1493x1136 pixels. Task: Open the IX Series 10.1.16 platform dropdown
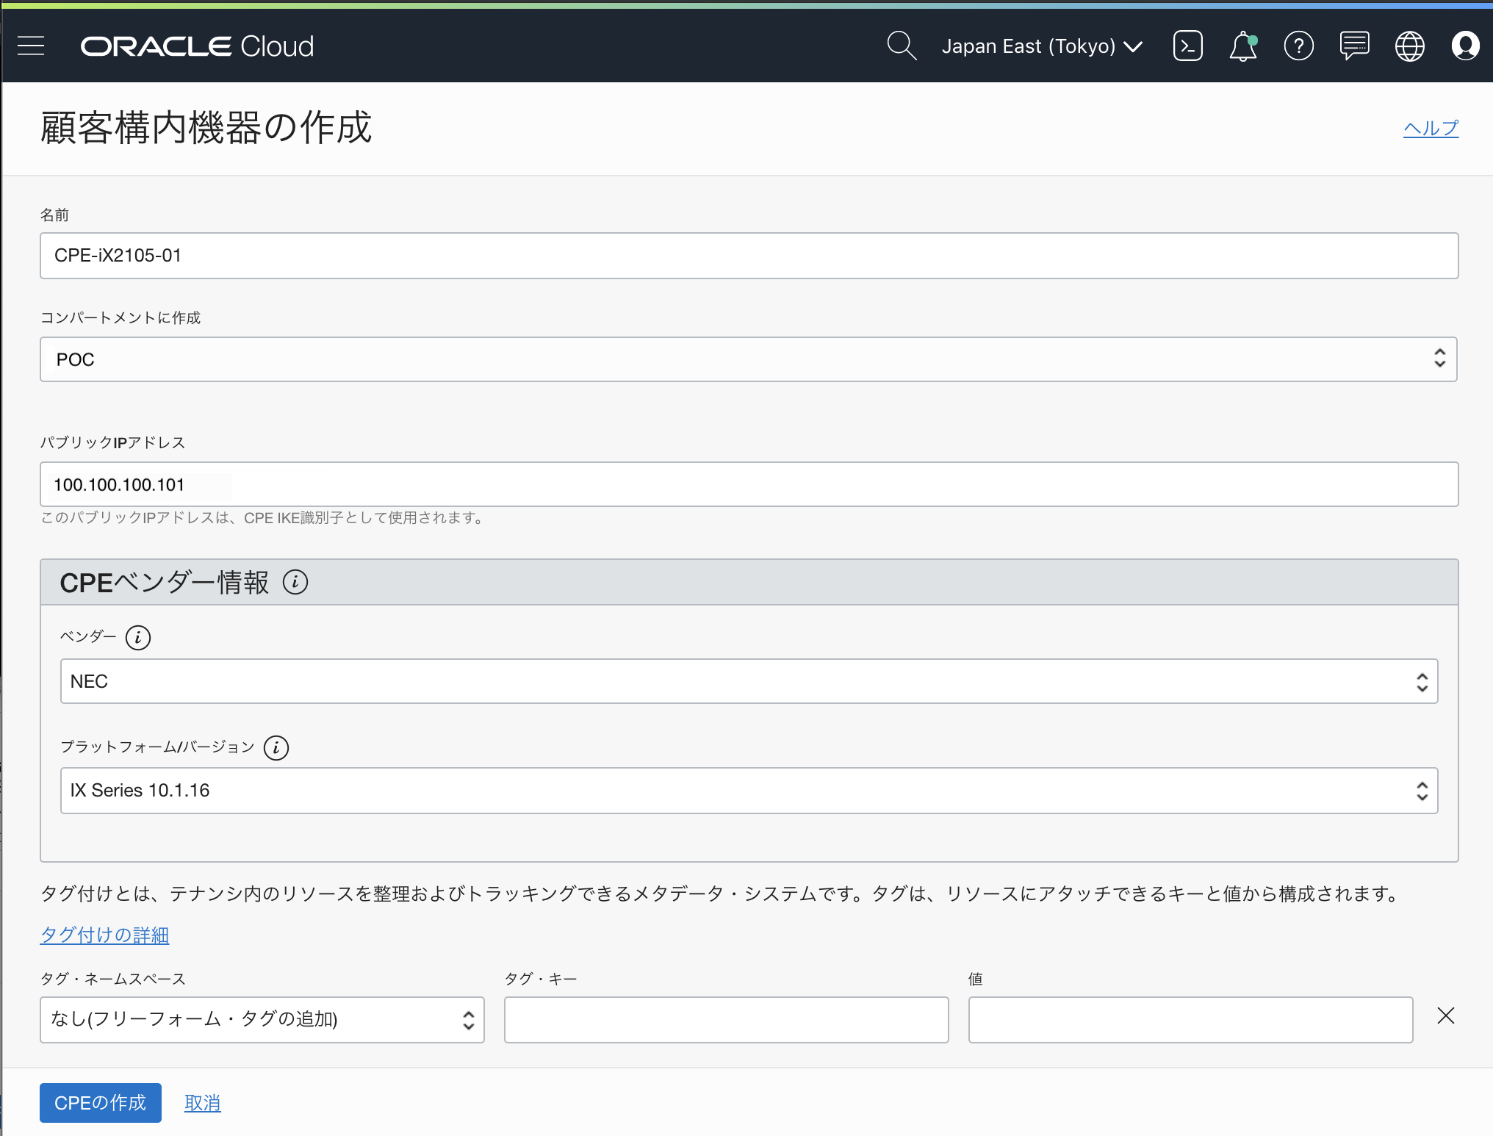click(x=749, y=791)
